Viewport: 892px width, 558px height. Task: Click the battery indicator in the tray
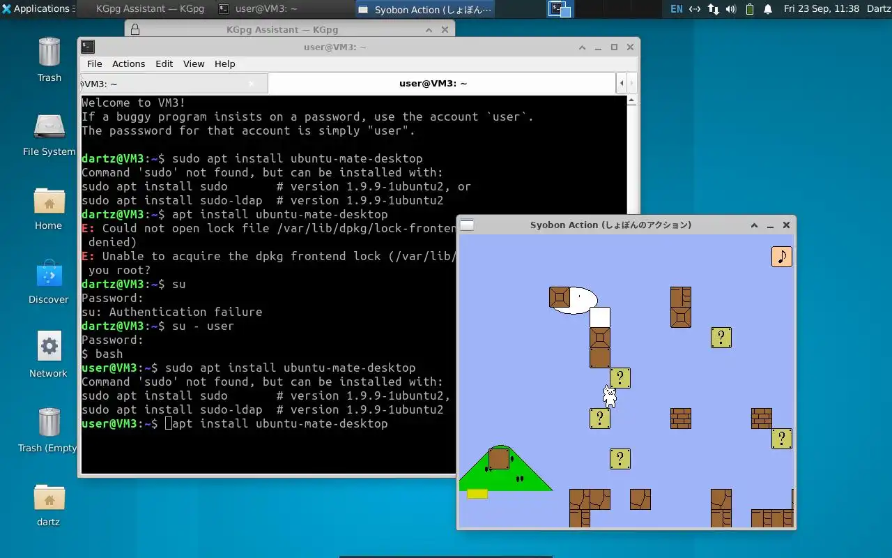750,9
